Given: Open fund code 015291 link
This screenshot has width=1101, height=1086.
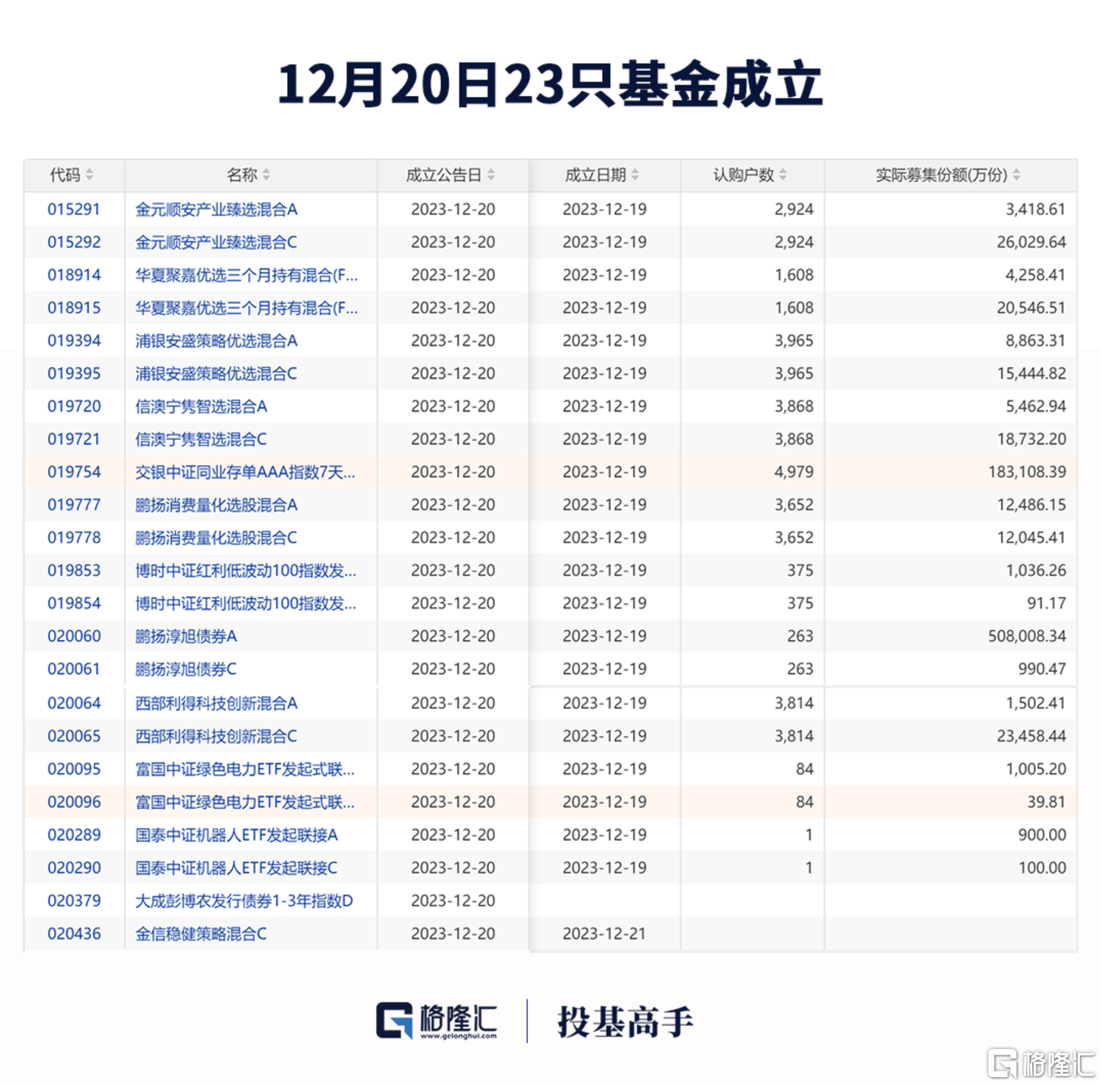Looking at the screenshot, I should 74,209.
